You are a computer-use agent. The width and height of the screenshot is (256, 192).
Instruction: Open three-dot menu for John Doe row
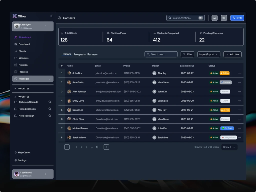click(240, 73)
